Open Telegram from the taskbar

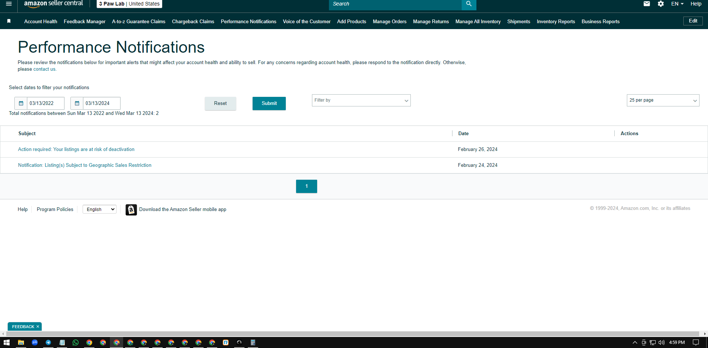[48, 342]
